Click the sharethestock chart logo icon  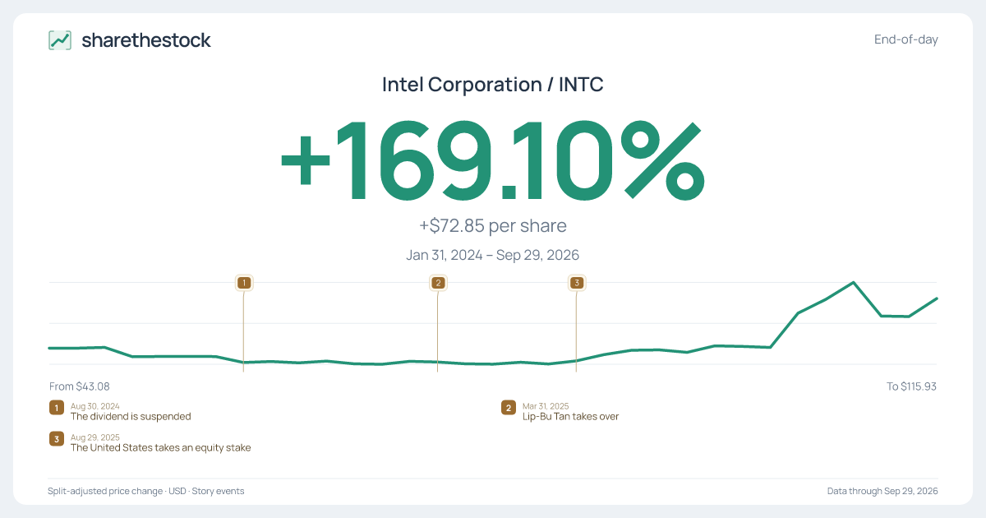(60, 40)
